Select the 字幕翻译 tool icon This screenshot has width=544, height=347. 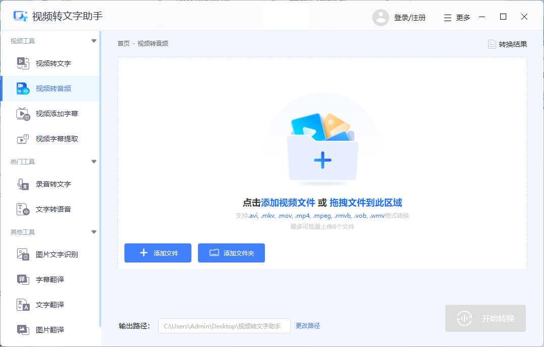[x=22, y=280]
